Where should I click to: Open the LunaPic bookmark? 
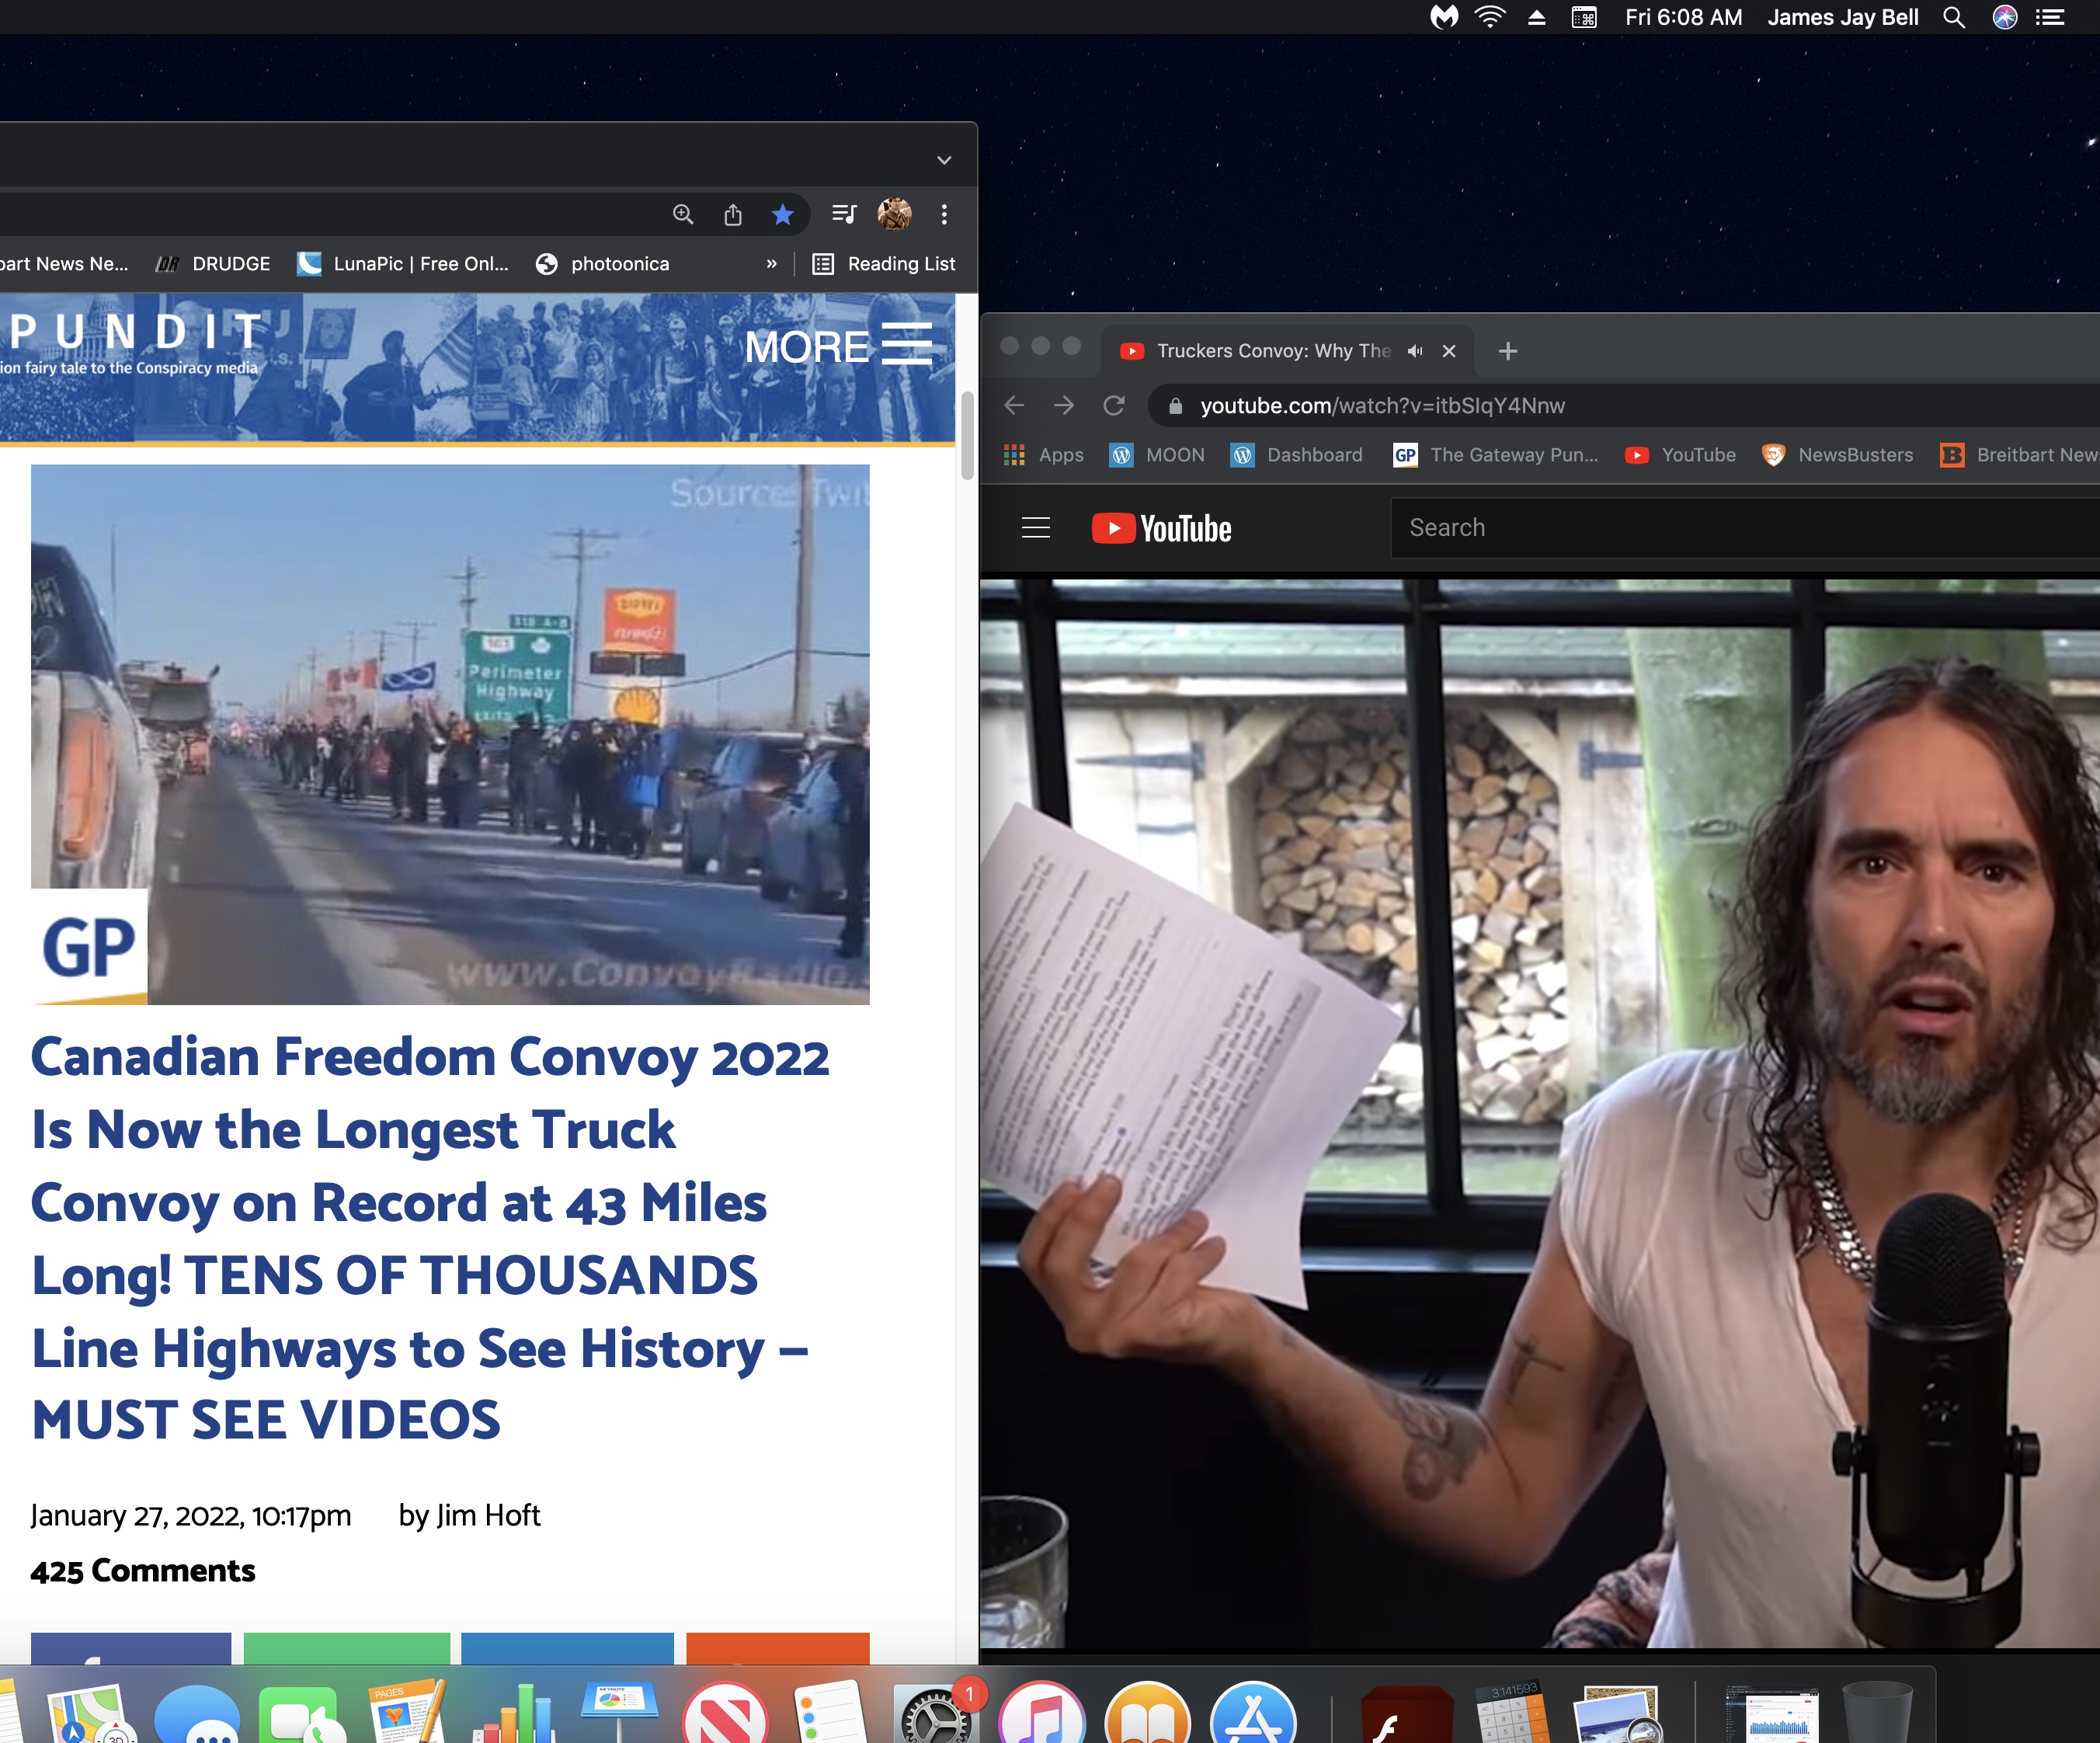click(404, 264)
